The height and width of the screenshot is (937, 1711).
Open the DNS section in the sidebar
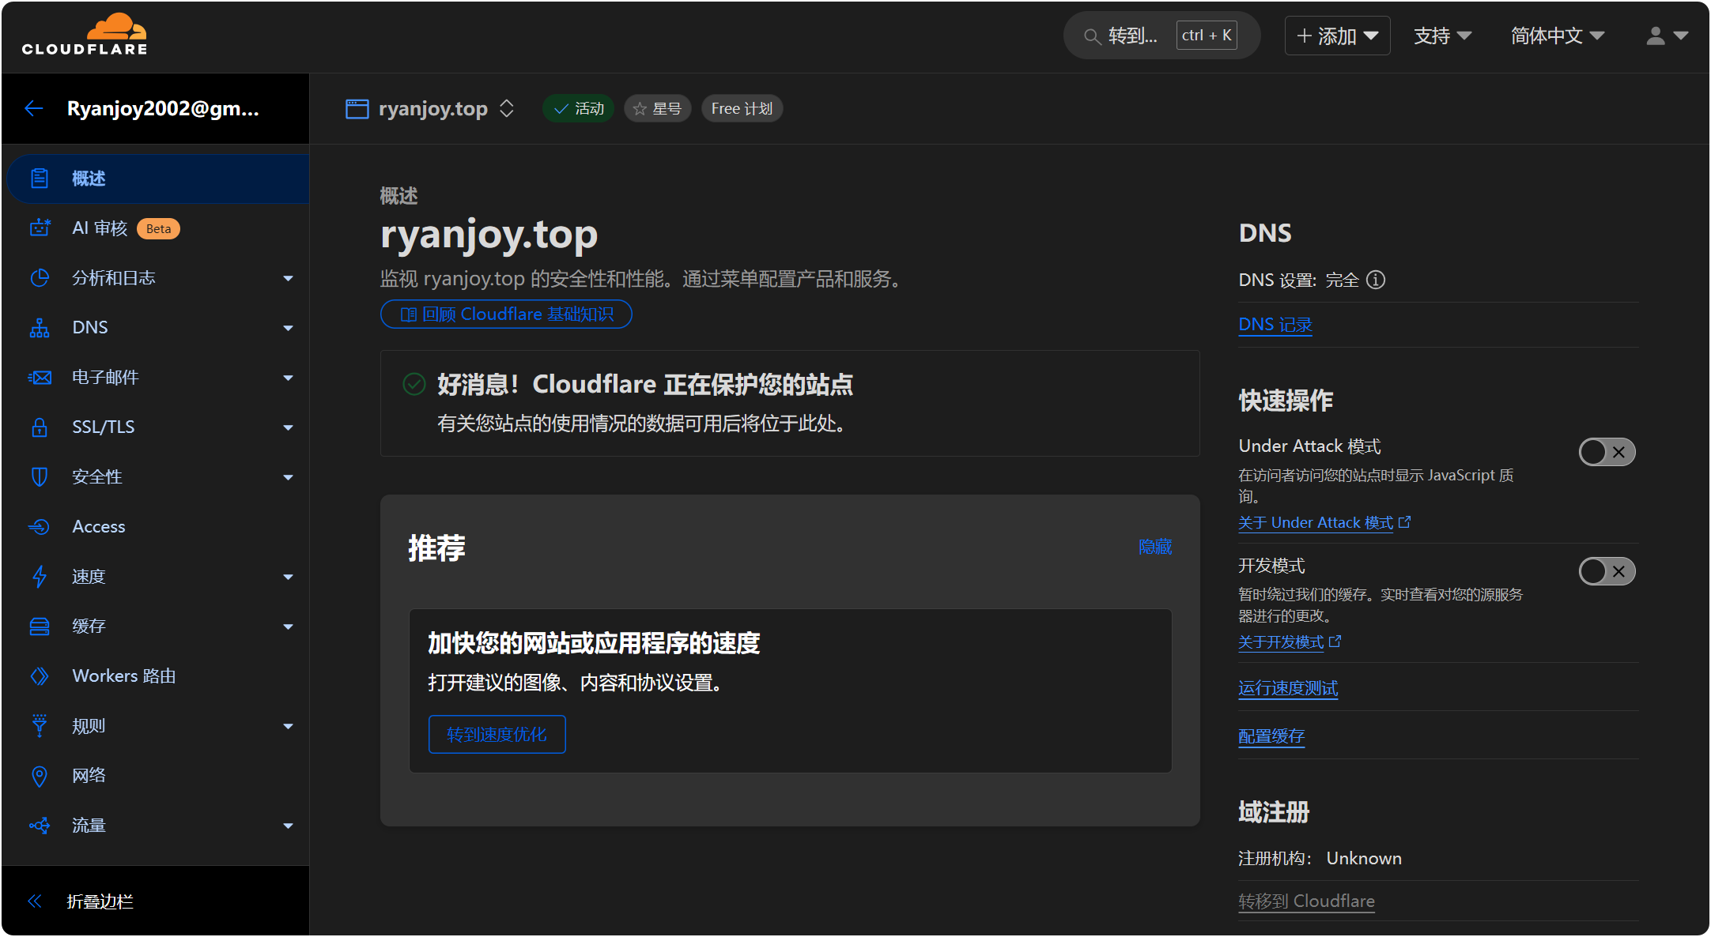point(89,327)
